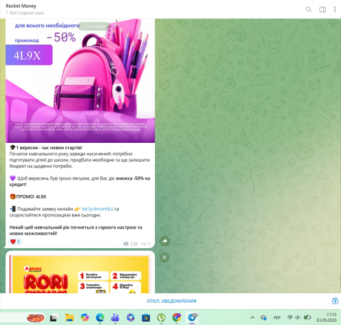Click the знижка -50% на кредит bold text
The image size is (341, 325).
click(x=80, y=182)
